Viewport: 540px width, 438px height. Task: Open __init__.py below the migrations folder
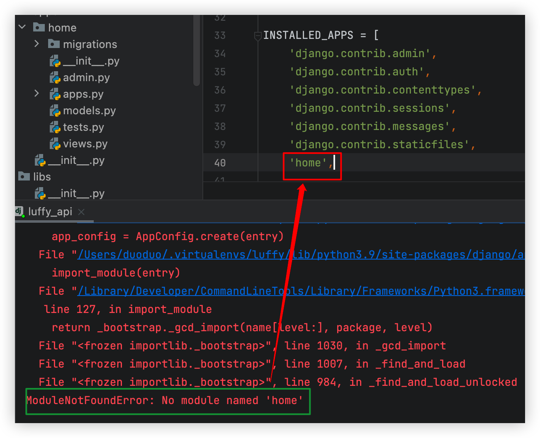(x=91, y=61)
